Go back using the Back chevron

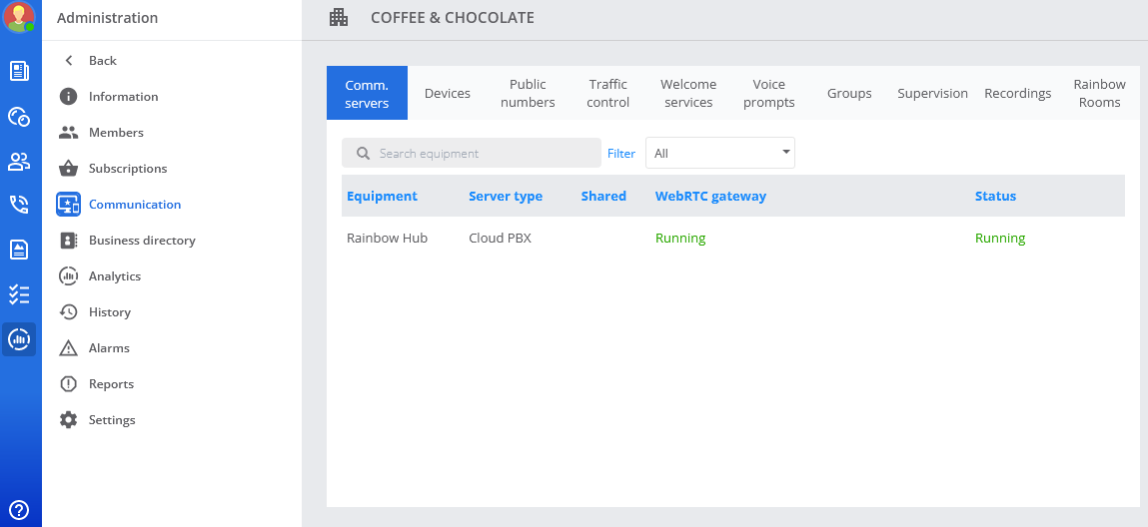[69, 61]
